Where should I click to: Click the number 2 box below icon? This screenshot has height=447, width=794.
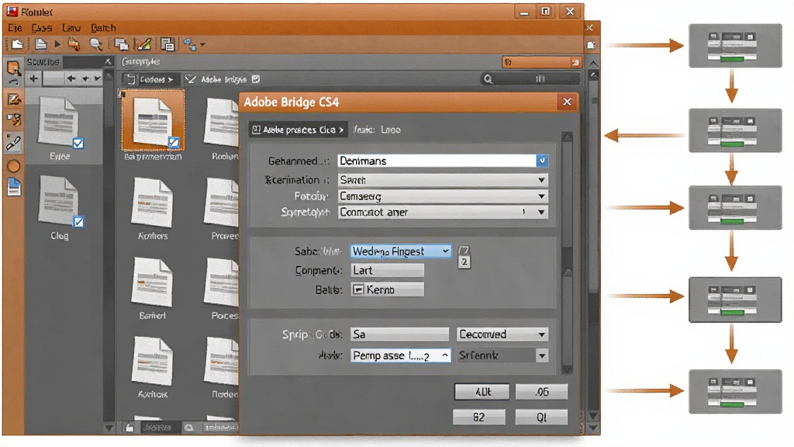[x=464, y=262]
